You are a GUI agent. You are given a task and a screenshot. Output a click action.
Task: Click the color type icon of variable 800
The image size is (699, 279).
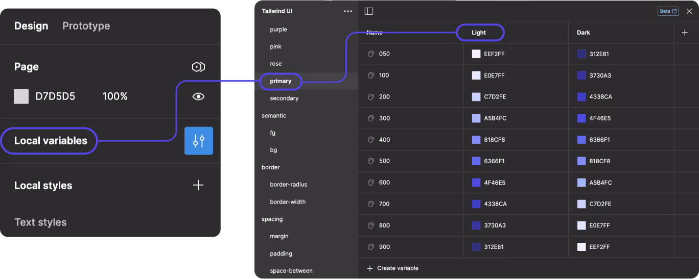point(371,225)
